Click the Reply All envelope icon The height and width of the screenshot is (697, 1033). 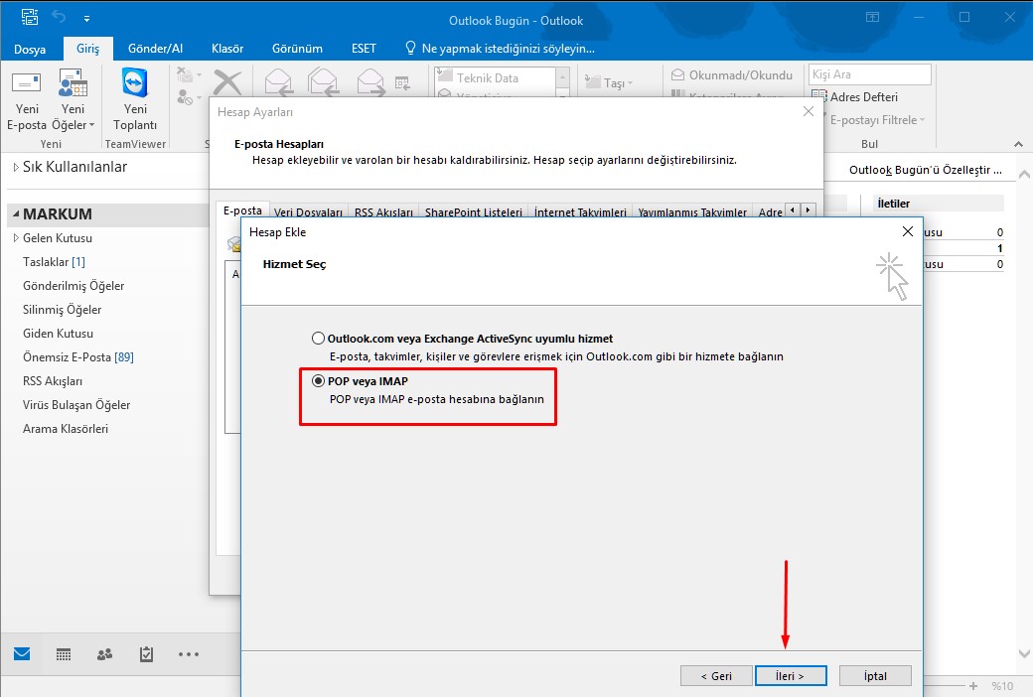click(x=323, y=83)
